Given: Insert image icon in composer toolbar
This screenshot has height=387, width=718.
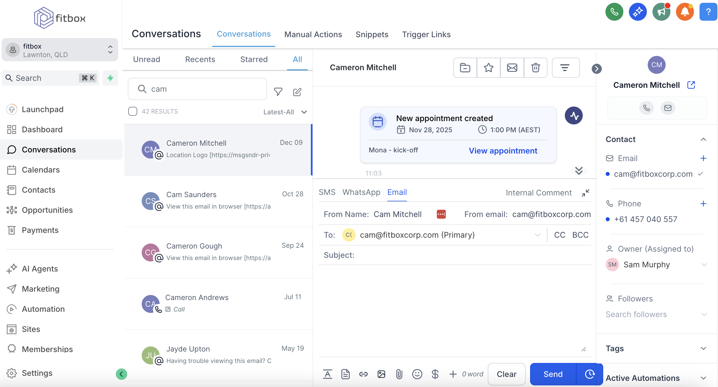Looking at the screenshot, I should coord(381,374).
